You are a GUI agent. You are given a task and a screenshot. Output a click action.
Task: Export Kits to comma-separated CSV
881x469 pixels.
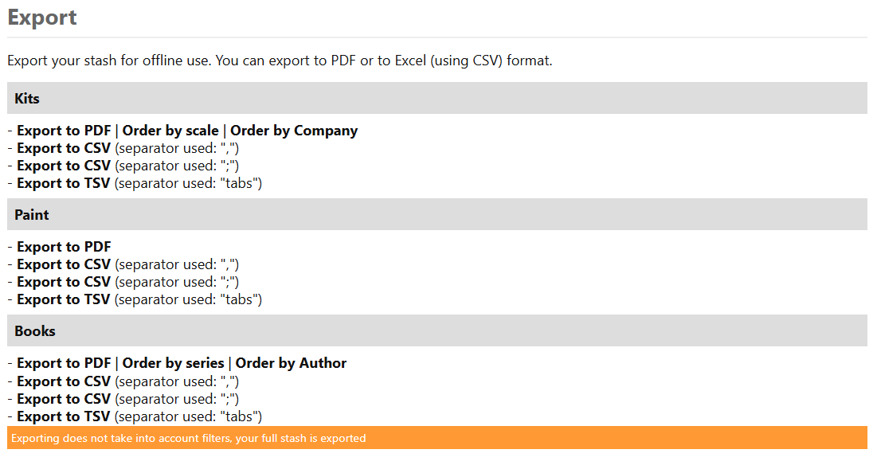[64, 148]
